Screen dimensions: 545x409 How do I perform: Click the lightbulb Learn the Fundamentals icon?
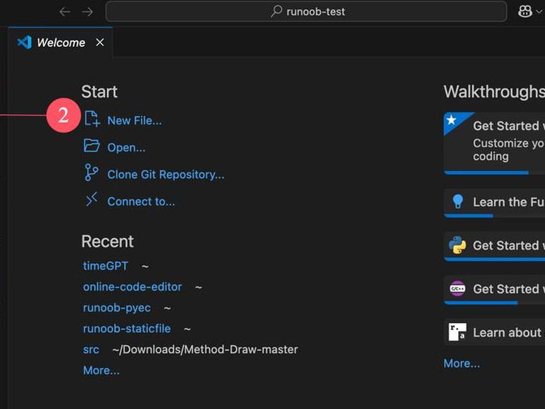[458, 201]
